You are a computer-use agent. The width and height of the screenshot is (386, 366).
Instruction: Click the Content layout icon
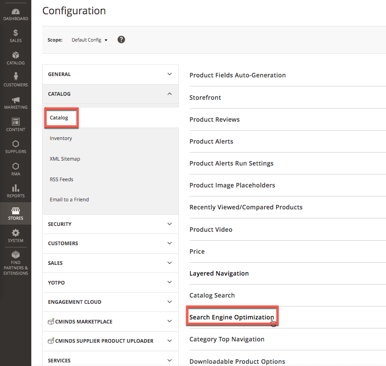(x=16, y=122)
